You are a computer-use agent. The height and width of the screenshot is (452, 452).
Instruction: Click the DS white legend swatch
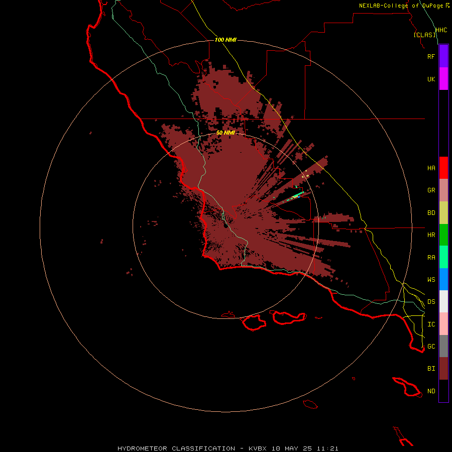click(x=443, y=301)
